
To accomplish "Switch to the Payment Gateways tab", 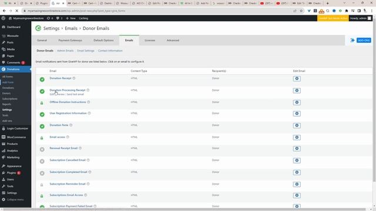I will point(70,40).
